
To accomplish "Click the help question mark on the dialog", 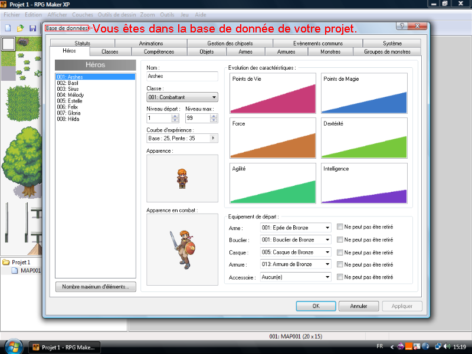I will click(x=401, y=26).
